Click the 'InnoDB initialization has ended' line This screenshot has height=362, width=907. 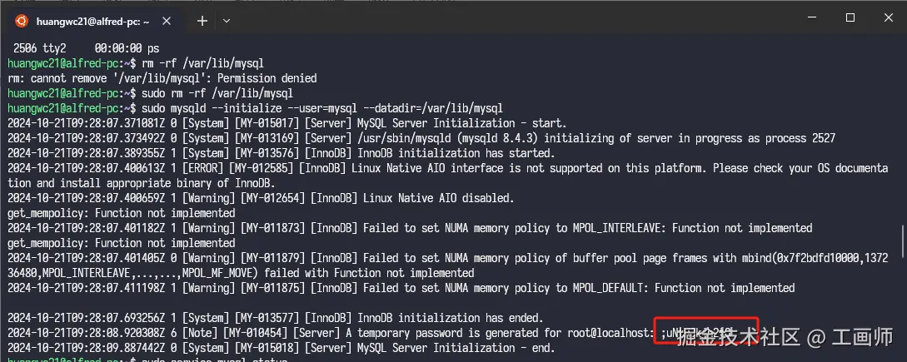[276, 318]
